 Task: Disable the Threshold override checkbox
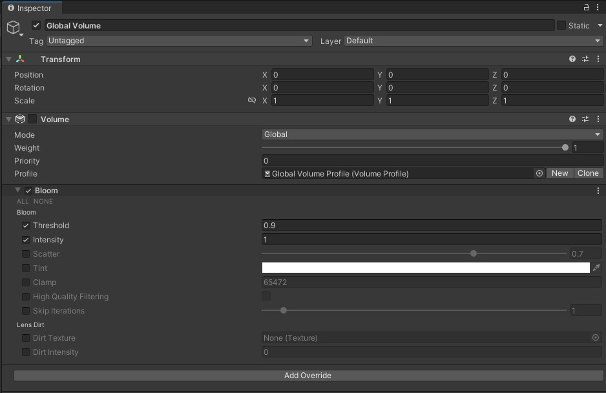coord(25,225)
